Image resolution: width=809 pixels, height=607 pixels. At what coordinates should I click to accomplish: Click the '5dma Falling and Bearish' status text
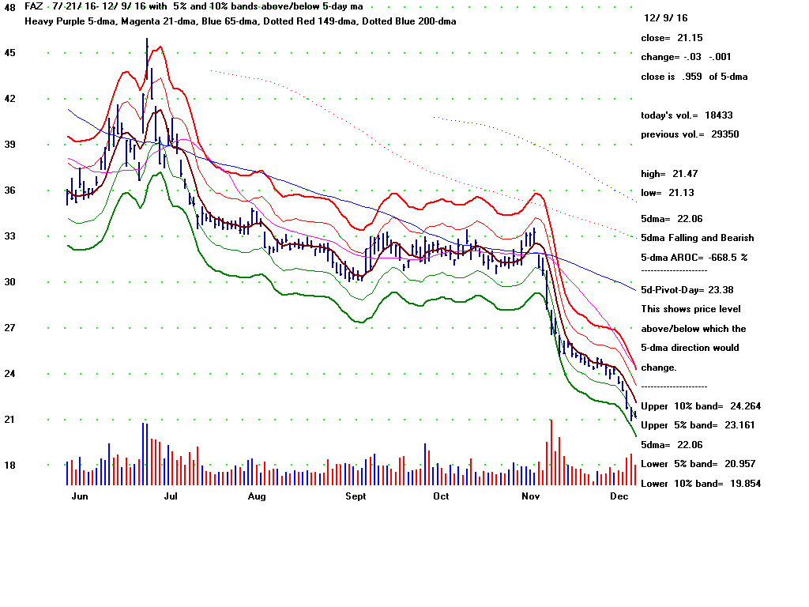697,238
